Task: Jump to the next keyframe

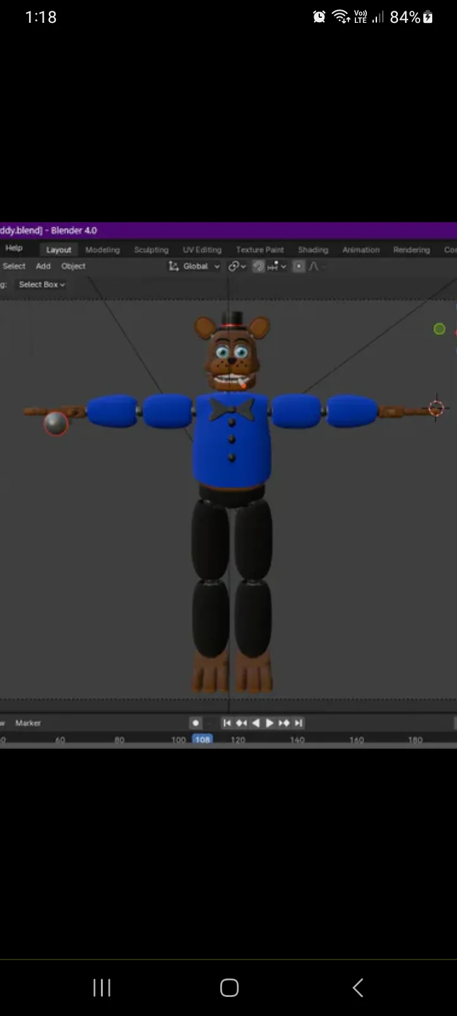Action: pos(284,723)
